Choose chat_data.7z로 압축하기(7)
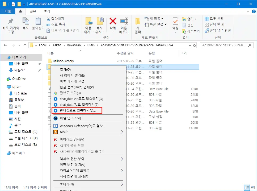 point(88,105)
